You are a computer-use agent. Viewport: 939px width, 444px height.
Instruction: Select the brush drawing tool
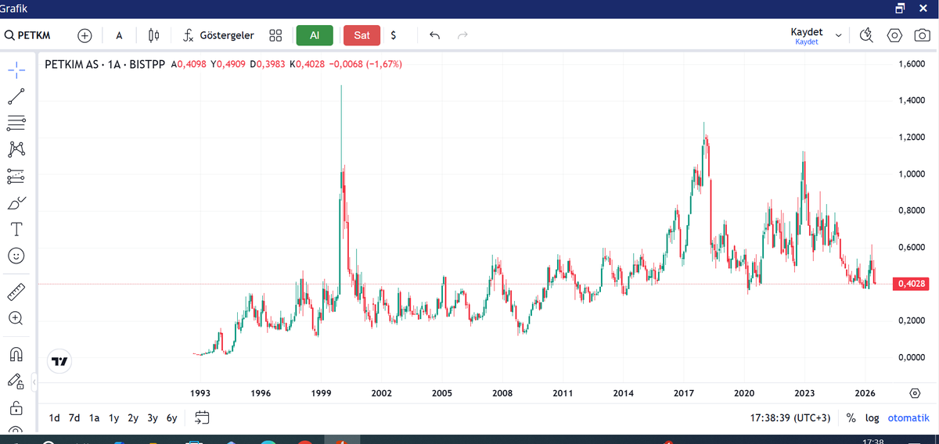pos(16,202)
